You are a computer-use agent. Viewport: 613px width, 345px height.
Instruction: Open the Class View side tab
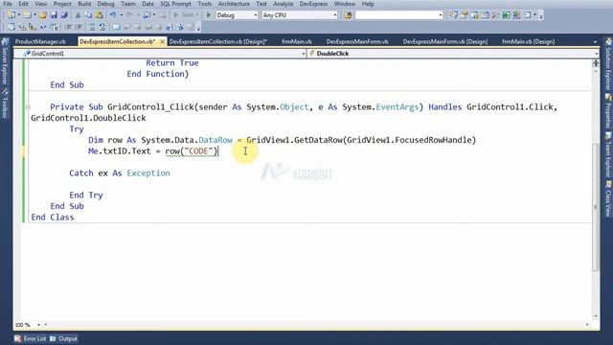click(608, 198)
